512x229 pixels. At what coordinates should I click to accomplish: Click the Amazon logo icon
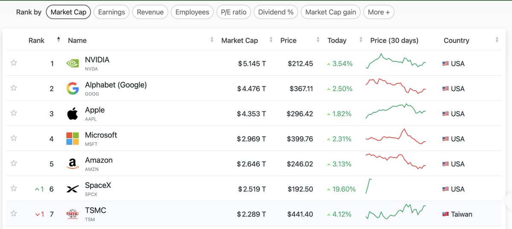(73, 164)
